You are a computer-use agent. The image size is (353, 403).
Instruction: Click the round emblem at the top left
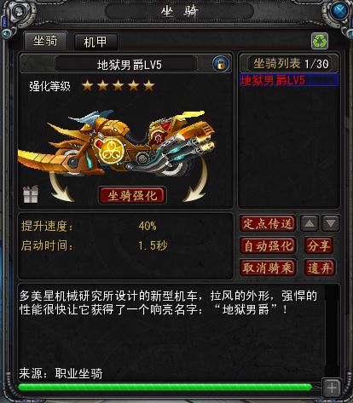[20, 11]
